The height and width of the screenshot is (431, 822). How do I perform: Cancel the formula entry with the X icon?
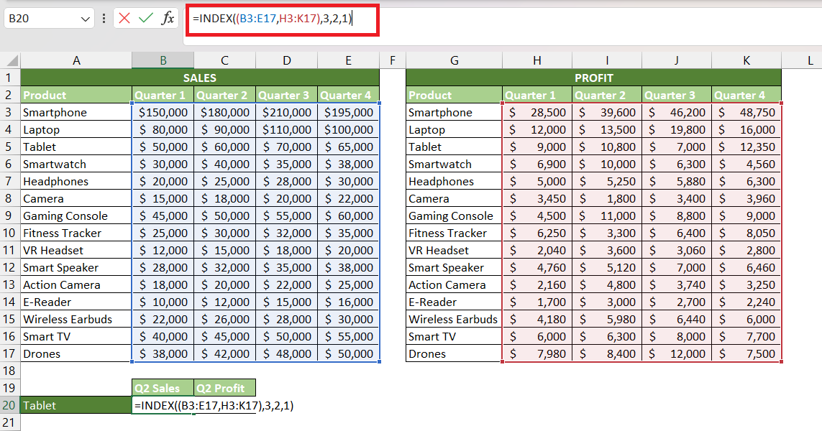[x=124, y=19]
